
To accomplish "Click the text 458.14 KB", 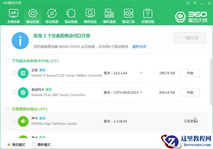I will pos(167,93).
